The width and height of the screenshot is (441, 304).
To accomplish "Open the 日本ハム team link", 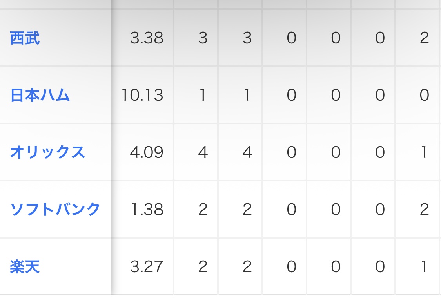I will click(x=40, y=95).
